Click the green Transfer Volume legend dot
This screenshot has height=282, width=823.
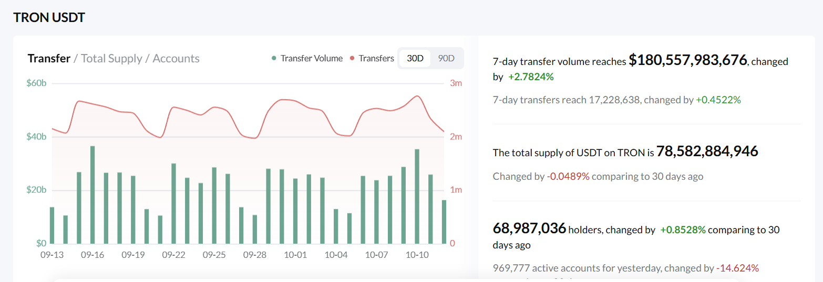click(274, 58)
